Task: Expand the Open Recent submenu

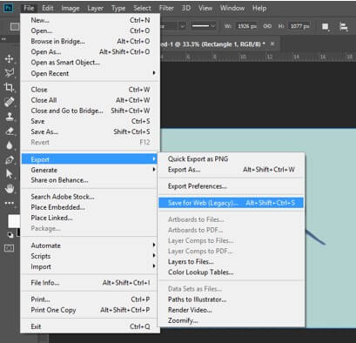Action: coord(91,73)
